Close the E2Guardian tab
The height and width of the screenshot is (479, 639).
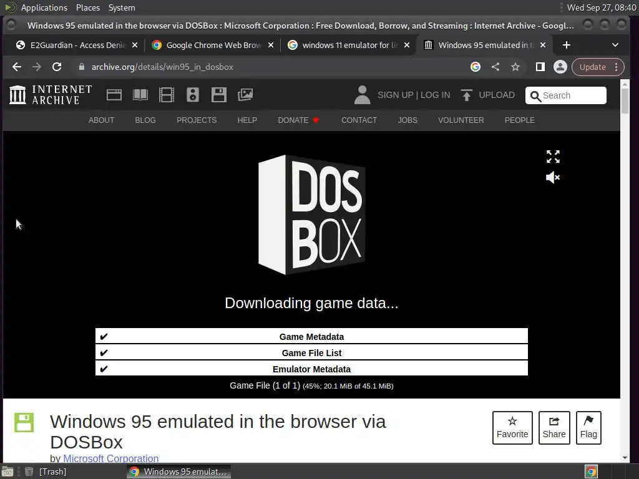pyautogui.click(x=135, y=45)
